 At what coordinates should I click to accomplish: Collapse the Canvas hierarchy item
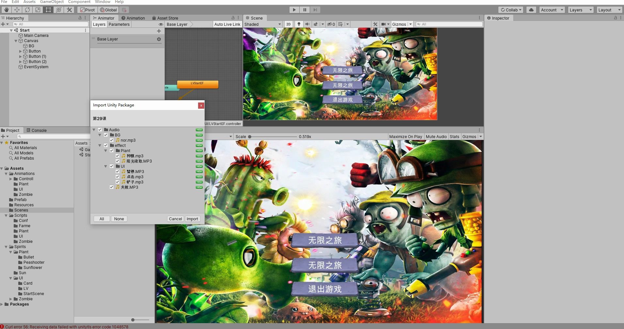click(x=15, y=41)
